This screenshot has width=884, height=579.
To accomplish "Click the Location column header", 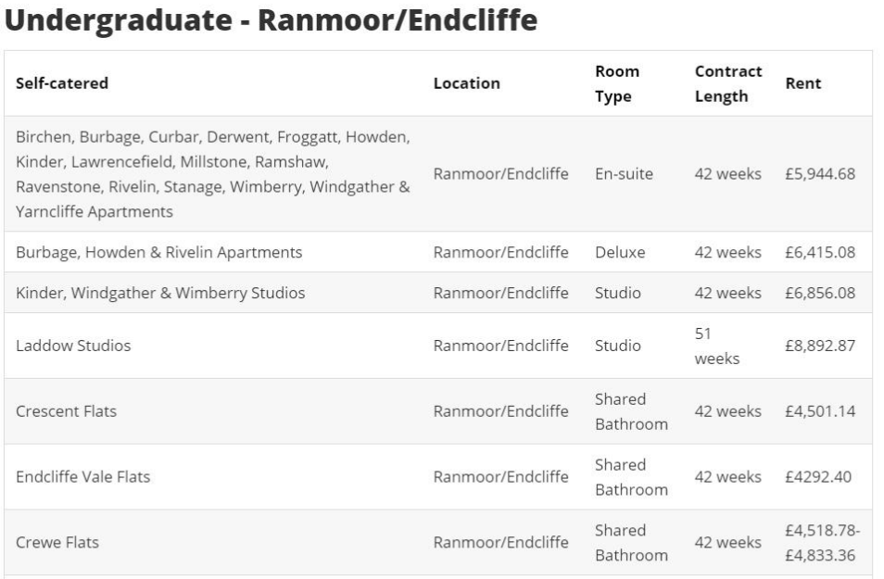I will [x=467, y=83].
